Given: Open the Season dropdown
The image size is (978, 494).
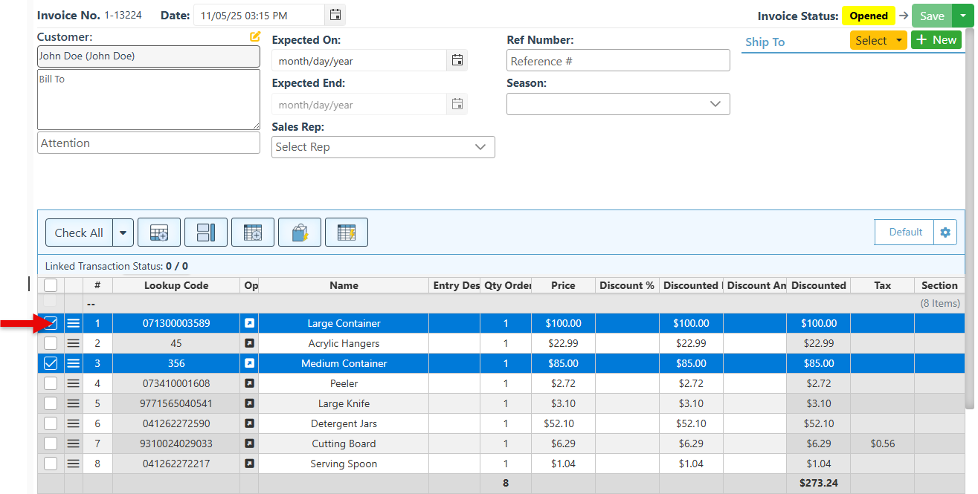Looking at the screenshot, I should (618, 104).
